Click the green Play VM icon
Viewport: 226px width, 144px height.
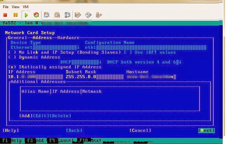point(26,15)
